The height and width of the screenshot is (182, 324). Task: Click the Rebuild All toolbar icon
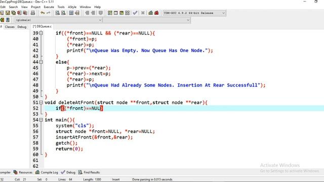[x=127, y=13]
